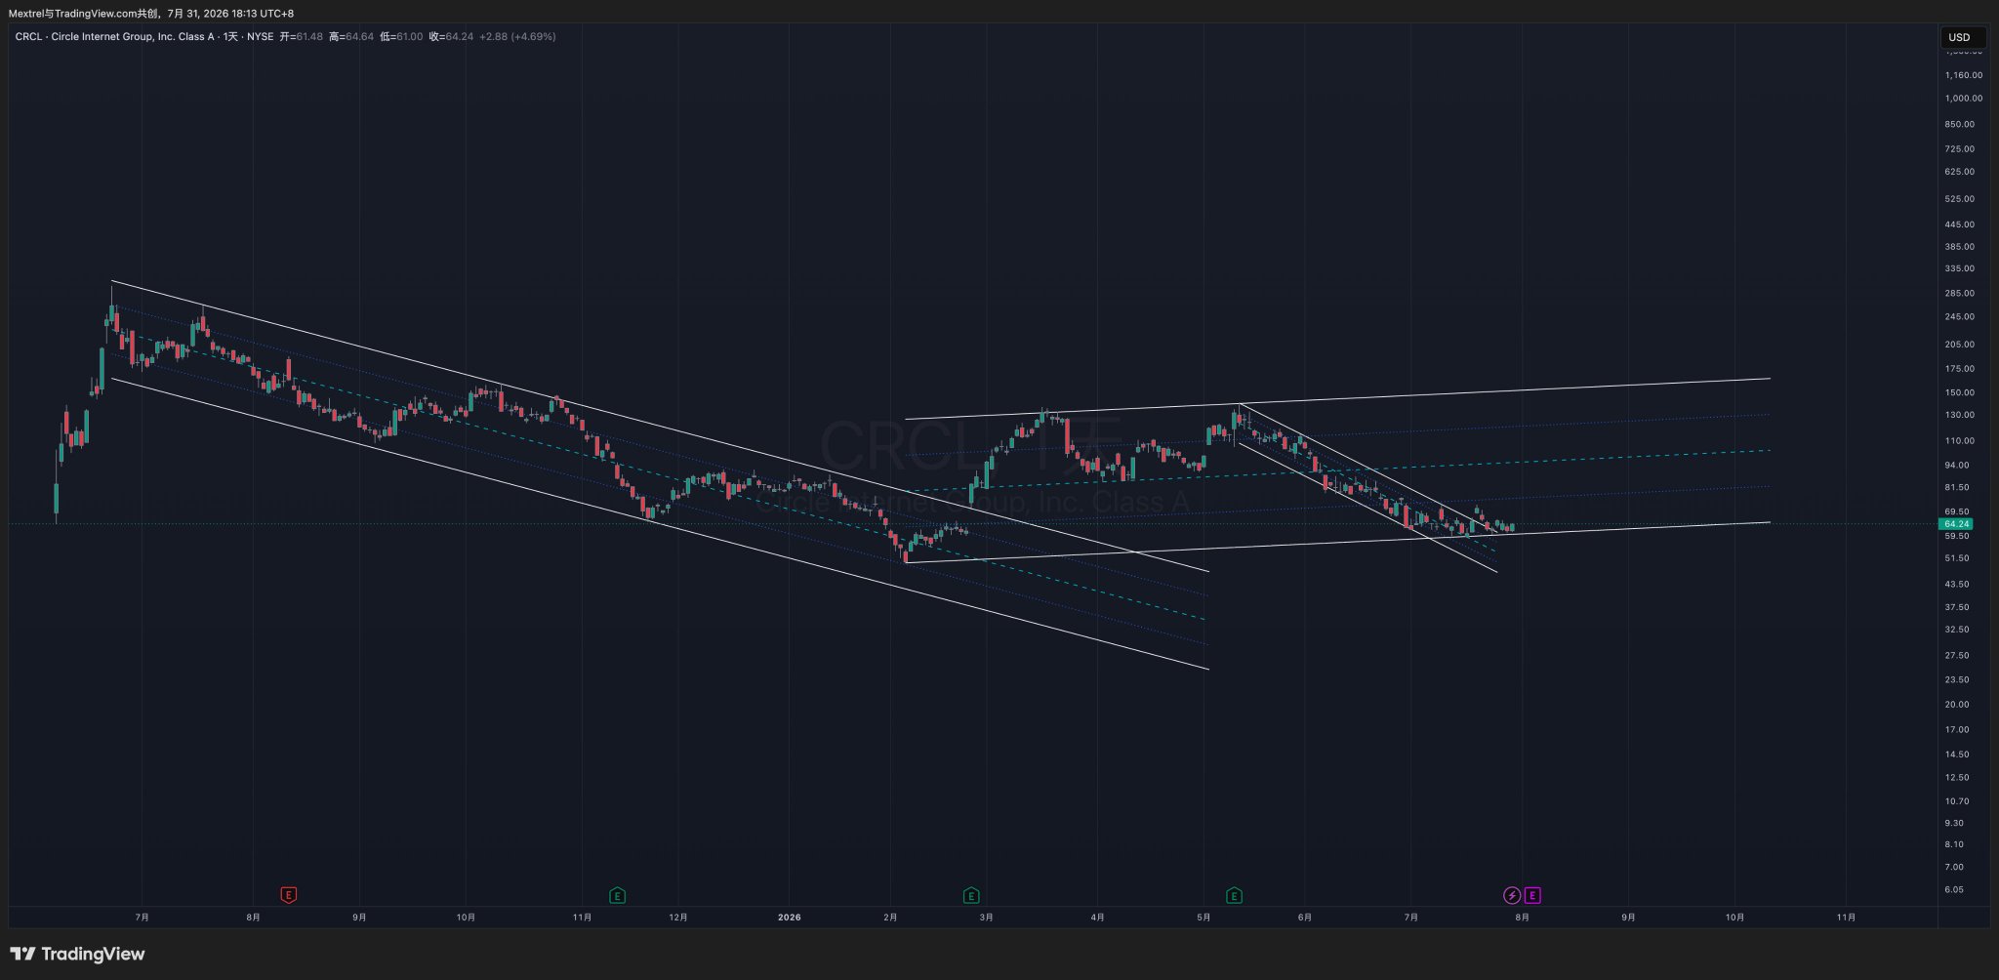Screen dimensions: 1999x980
Task: Click the 2026 year label on time axis
Action: click(790, 918)
